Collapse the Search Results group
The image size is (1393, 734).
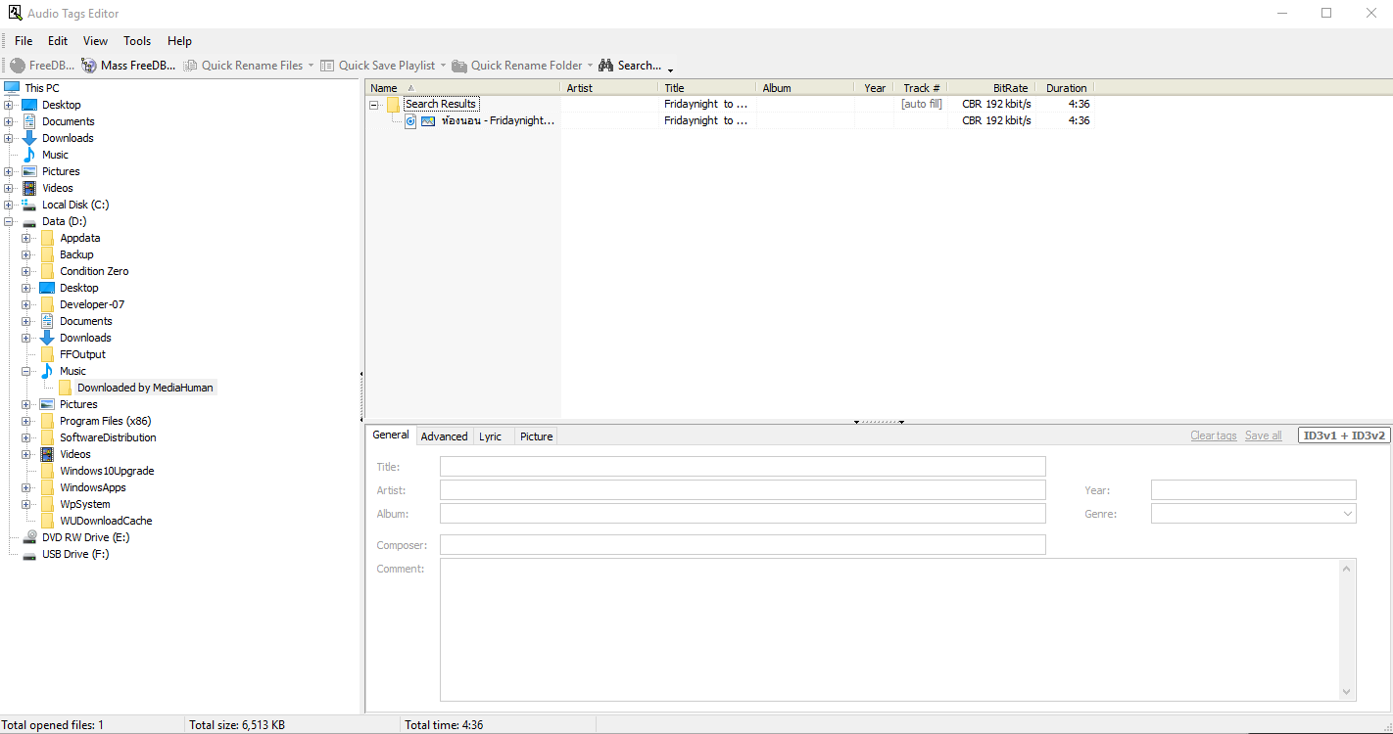tap(374, 104)
